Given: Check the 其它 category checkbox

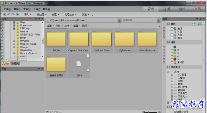Looking at the screenshot, I should pyautogui.click(x=172, y=32).
